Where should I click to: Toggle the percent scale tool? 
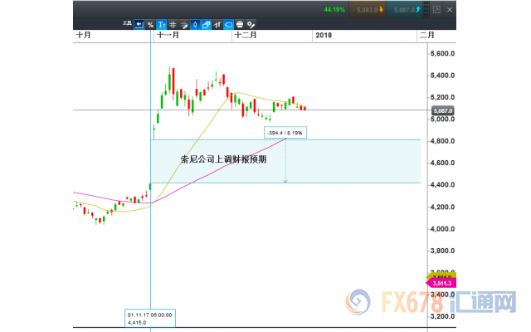coord(150,24)
